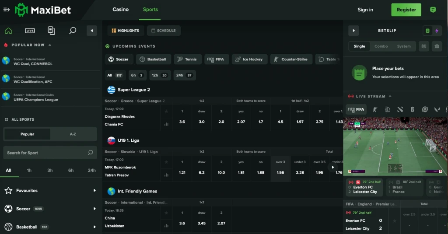Click the Sign in link

[x=365, y=10]
